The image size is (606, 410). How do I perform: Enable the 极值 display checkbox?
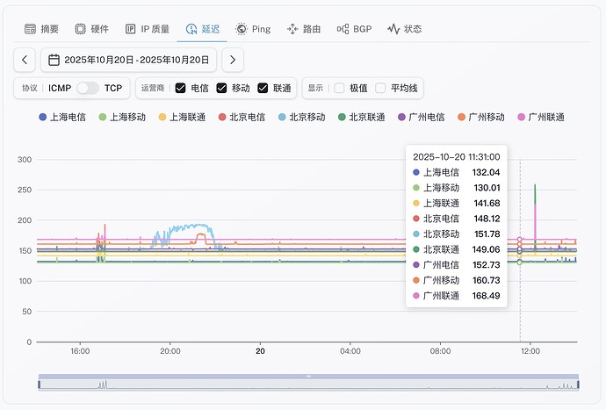coord(339,88)
